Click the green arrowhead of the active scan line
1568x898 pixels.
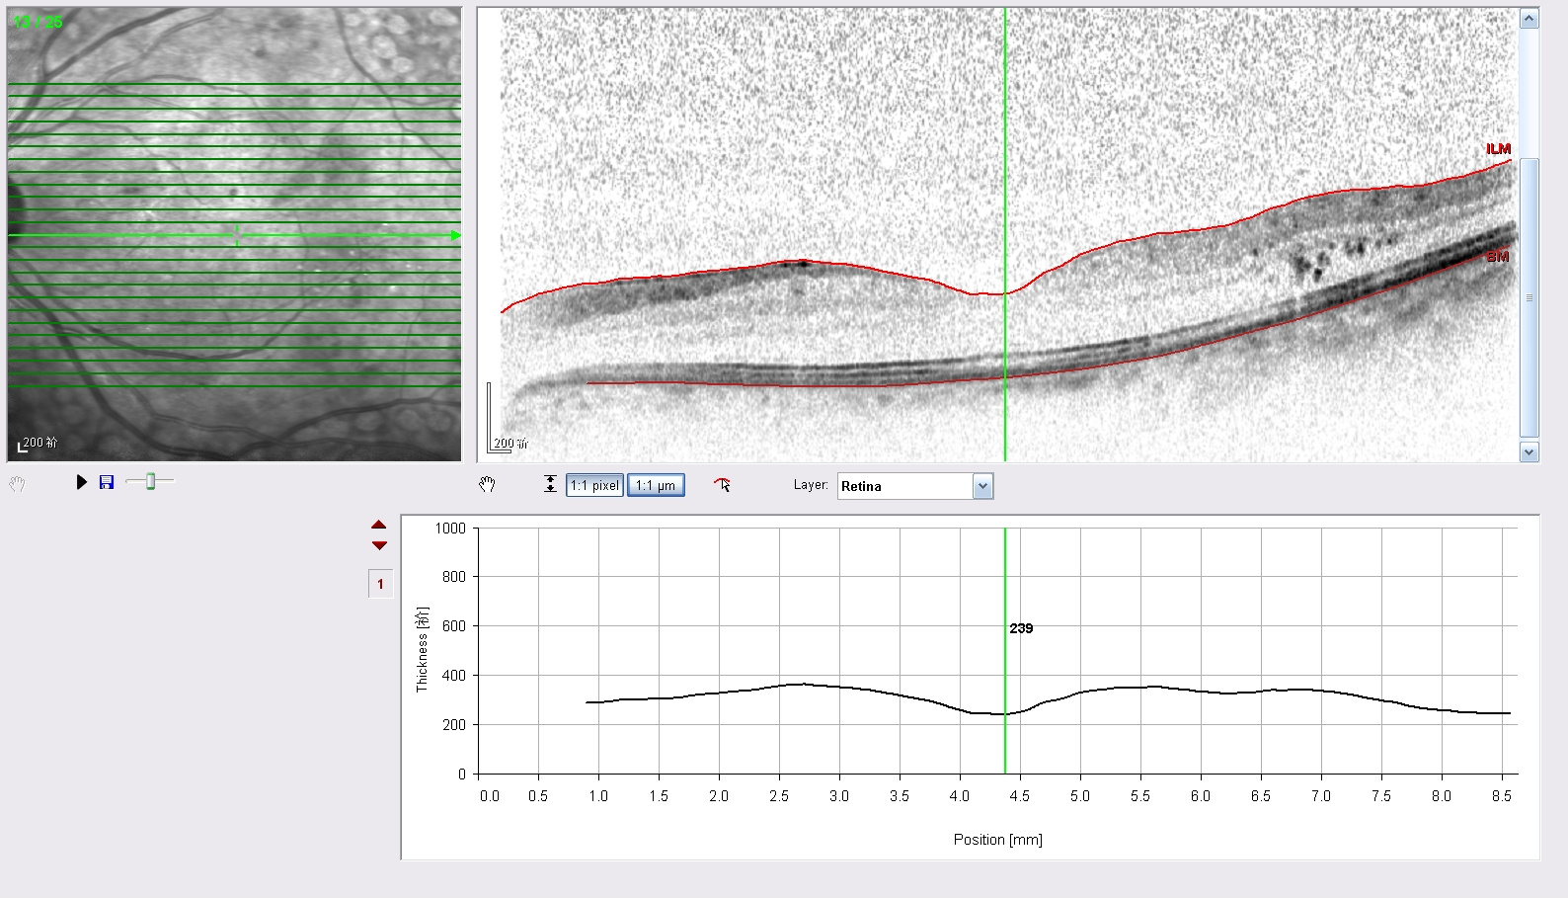[x=455, y=235]
